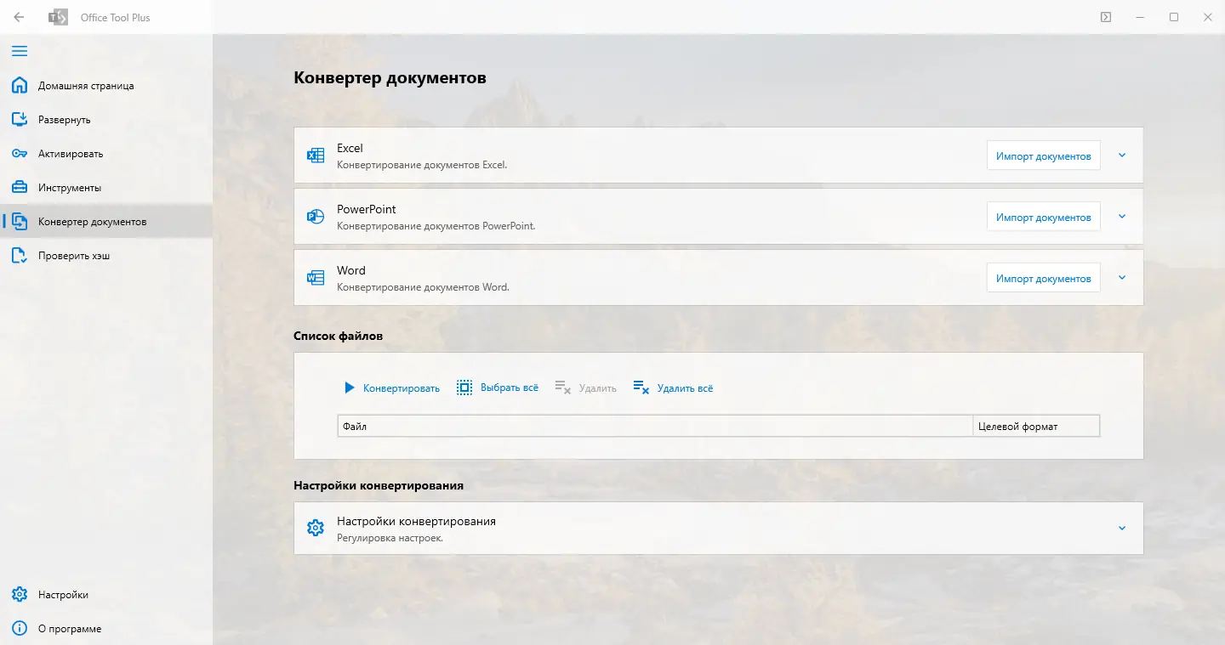Open Настройки at the sidebar bottom
The width and height of the screenshot is (1225, 645).
click(106, 595)
